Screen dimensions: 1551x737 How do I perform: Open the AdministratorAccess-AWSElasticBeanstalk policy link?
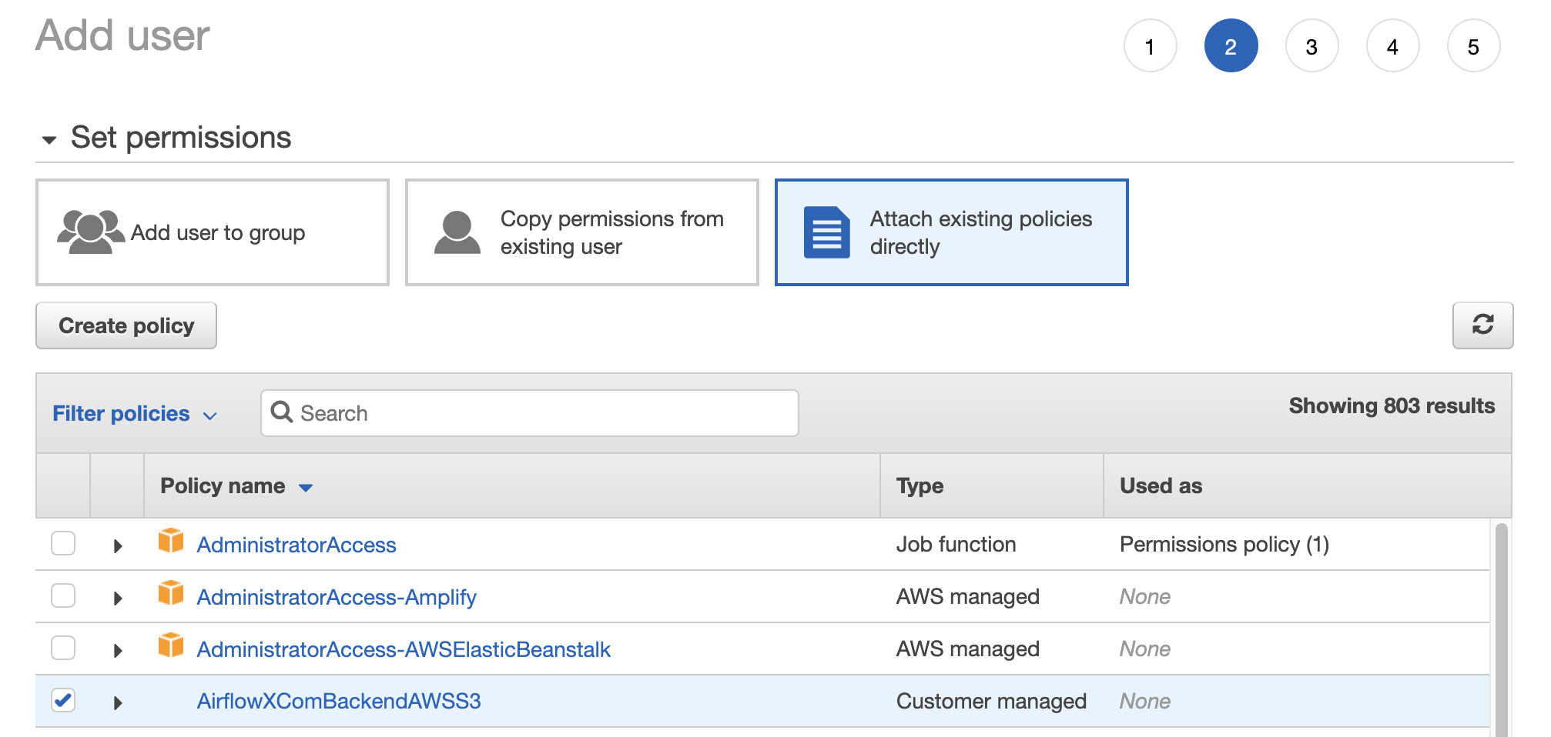(x=404, y=649)
